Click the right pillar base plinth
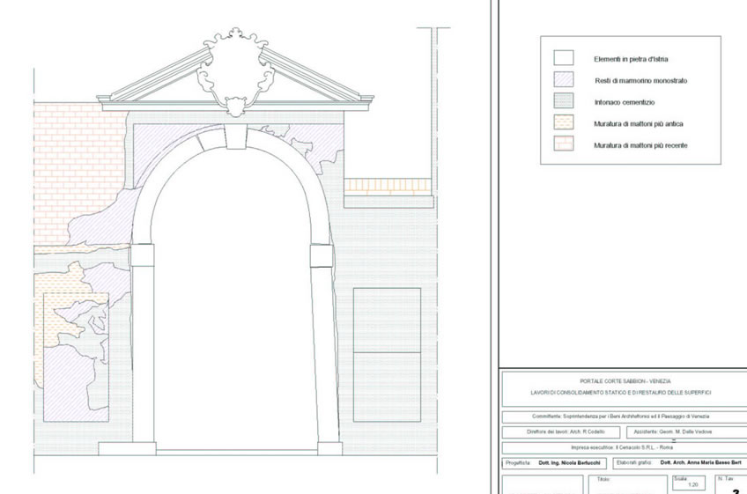747x494 pixels. pyautogui.click(x=329, y=448)
